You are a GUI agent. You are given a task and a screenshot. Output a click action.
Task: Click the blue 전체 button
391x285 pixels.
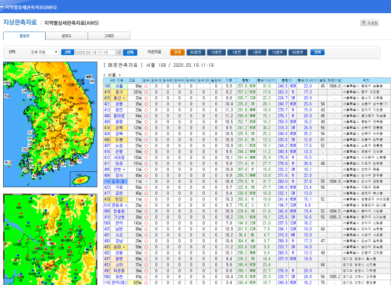point(317,52)
